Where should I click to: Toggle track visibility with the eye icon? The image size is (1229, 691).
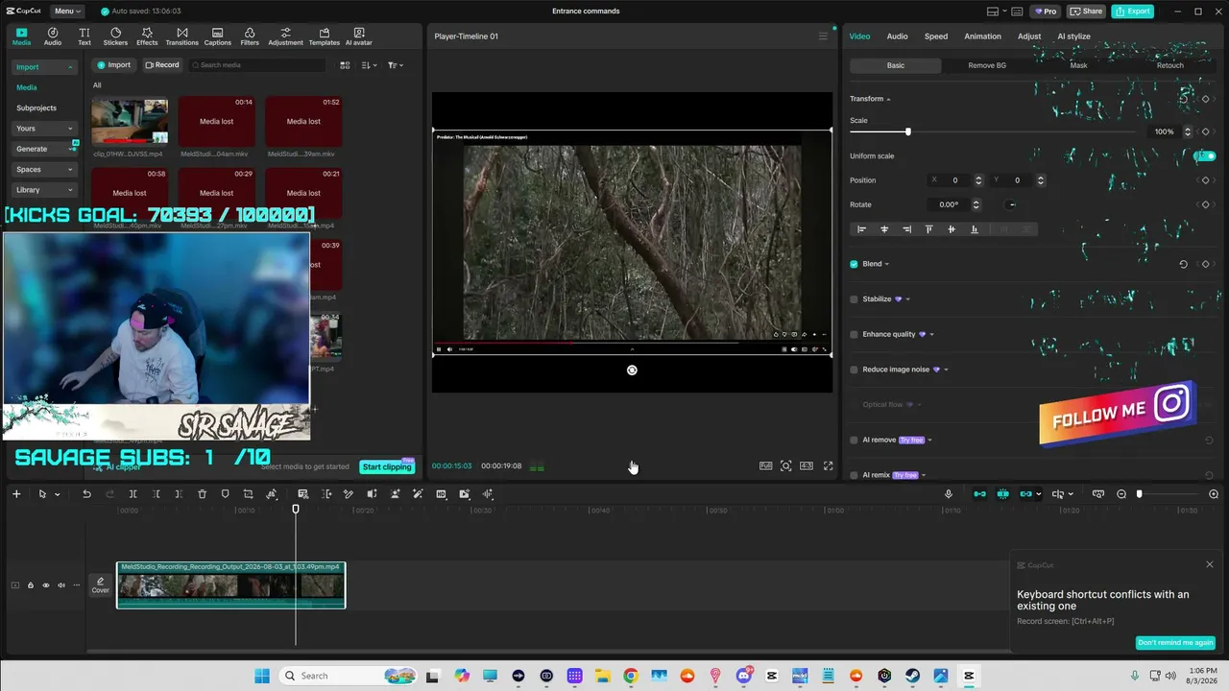pos(45,585)
